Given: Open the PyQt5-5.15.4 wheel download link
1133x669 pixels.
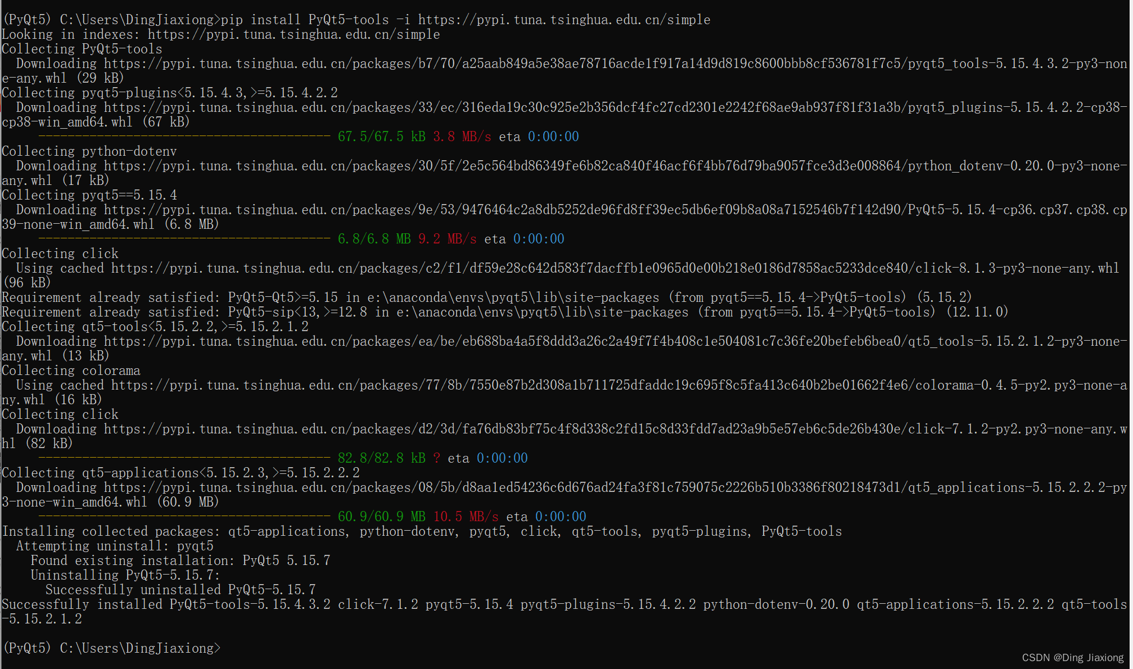Looking at the screenshot, I should coord(562,209).
